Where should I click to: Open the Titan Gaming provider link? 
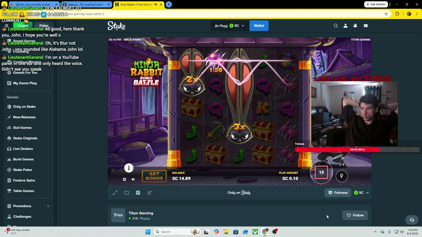[141, 213]
